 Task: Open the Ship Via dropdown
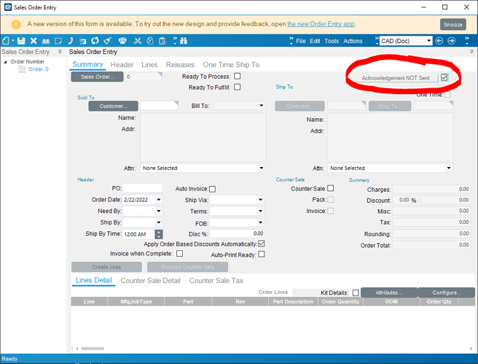point(260,200)
